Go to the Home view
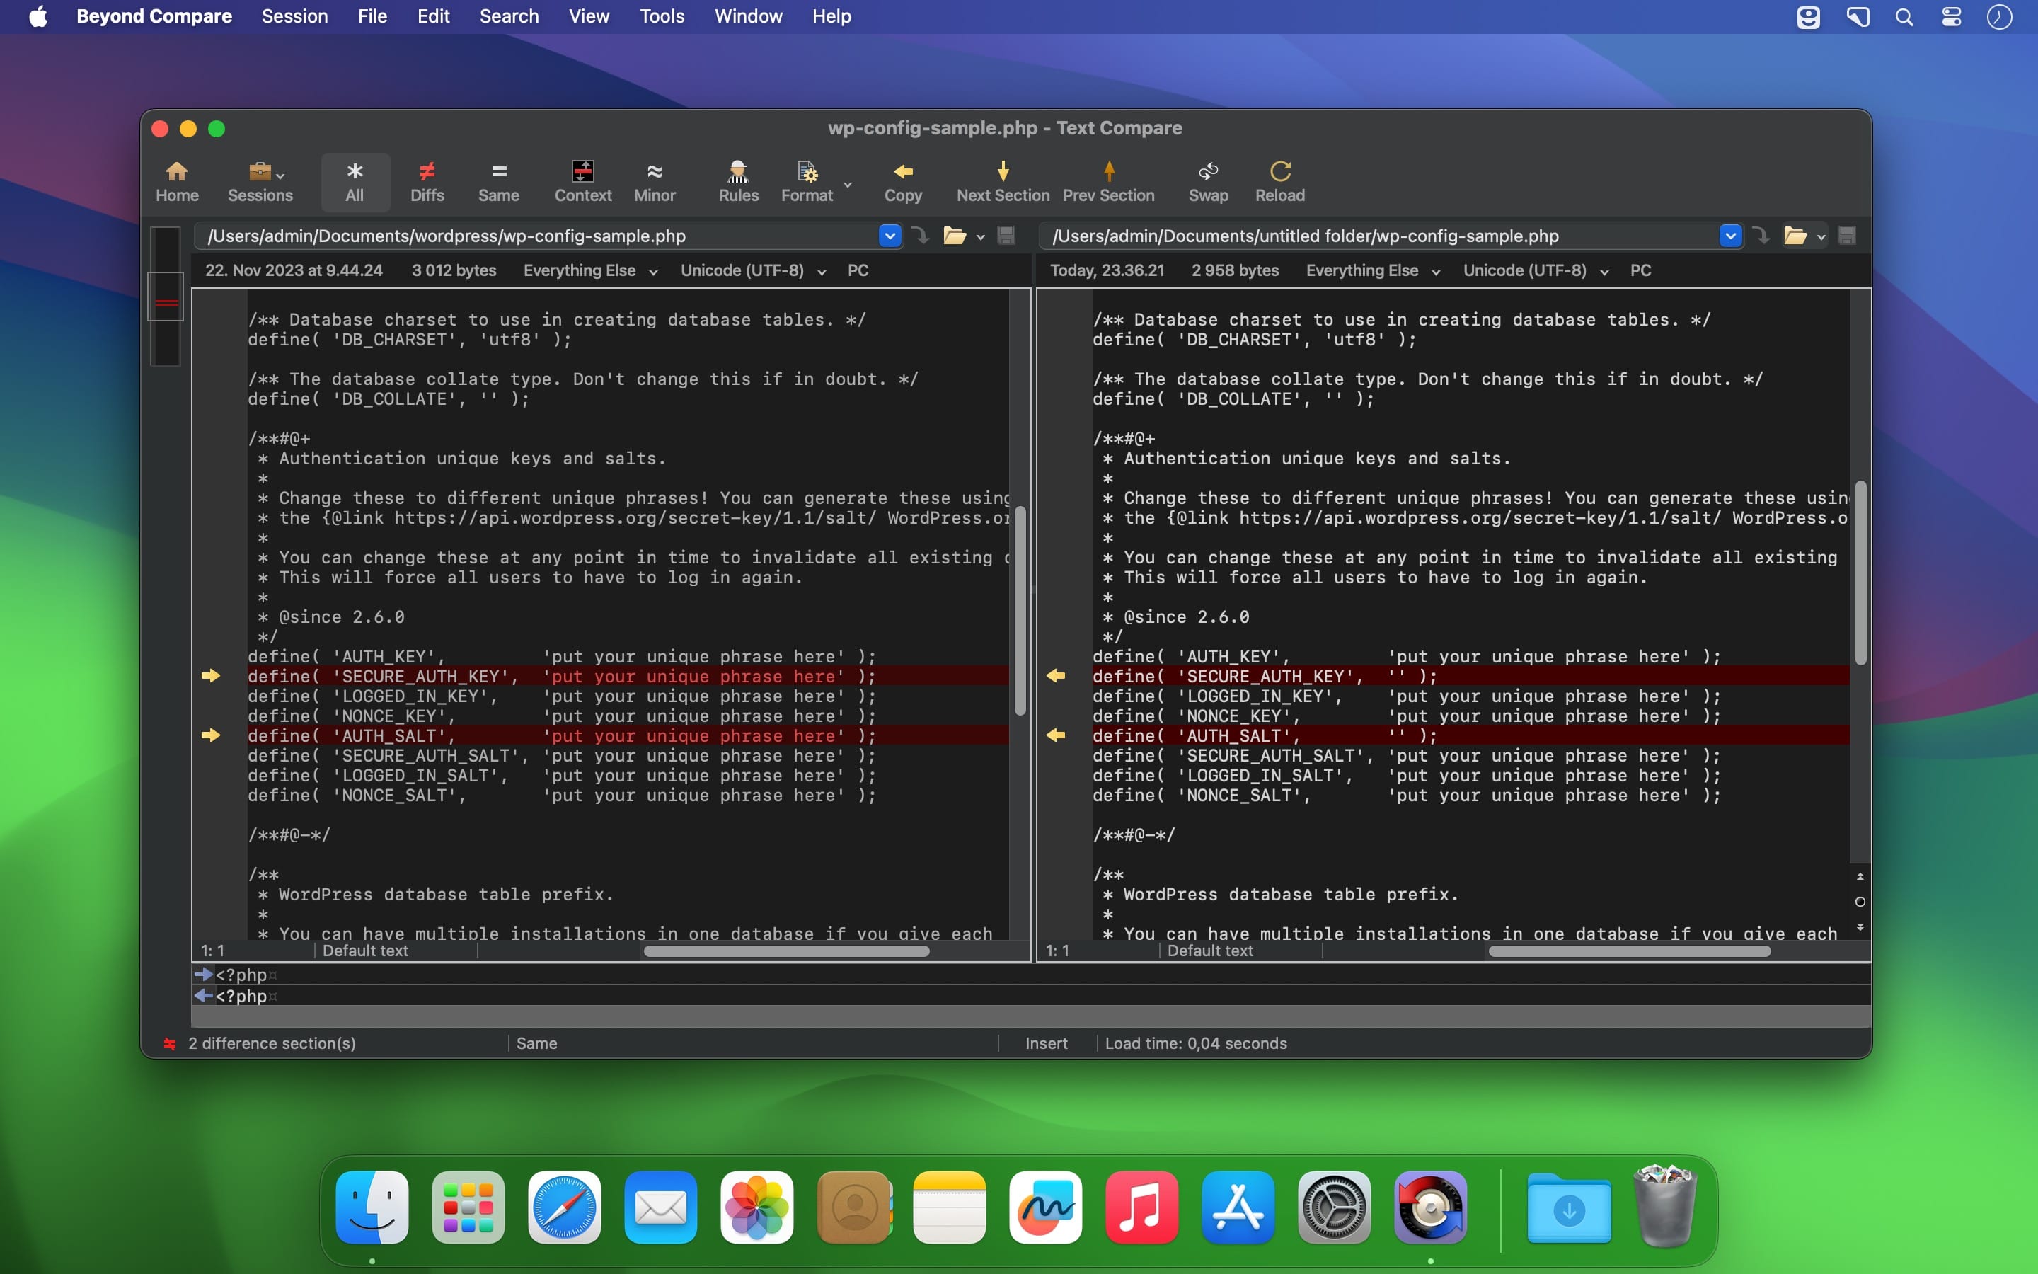This screenshot has height=1274, width=2038. (177, 182)
